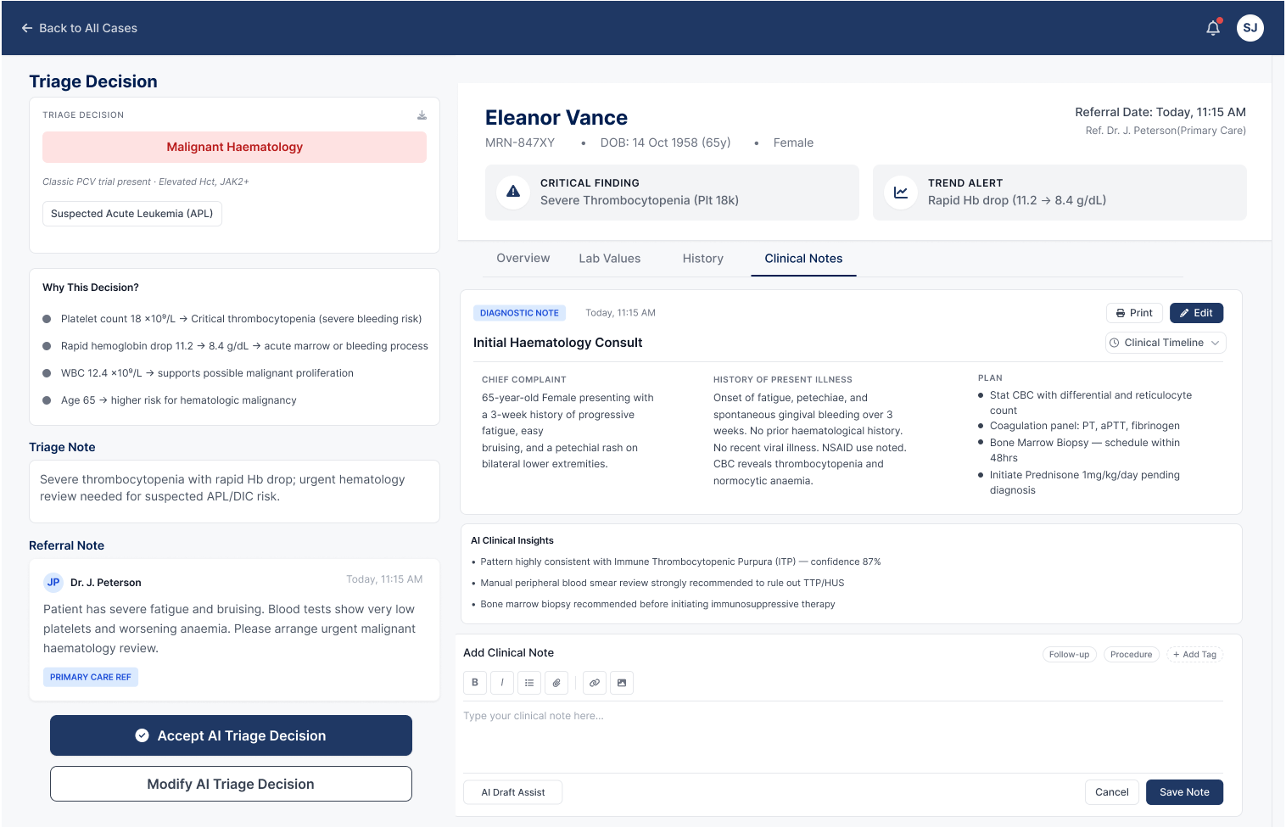
Task: Select the Clinical Notes tab
Action: [x=803, y=259]
